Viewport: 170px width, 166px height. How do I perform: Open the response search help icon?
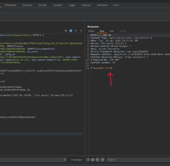click(x=88, y=160)
